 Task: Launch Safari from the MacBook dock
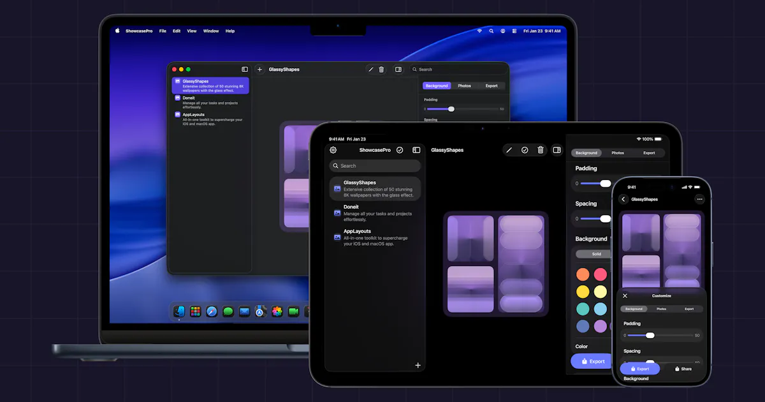pyautogui.click(x=212, y=311)
